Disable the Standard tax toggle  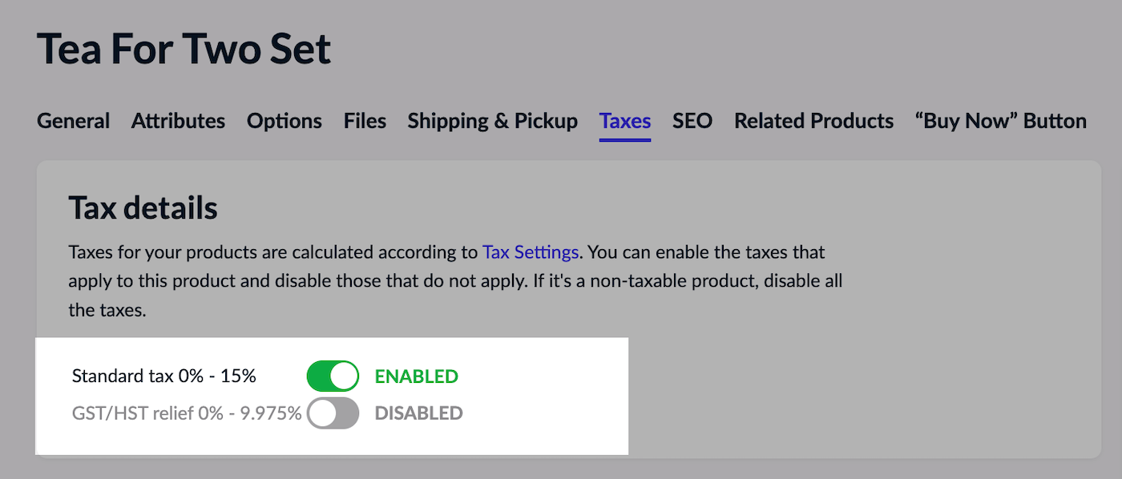[333, 376]
